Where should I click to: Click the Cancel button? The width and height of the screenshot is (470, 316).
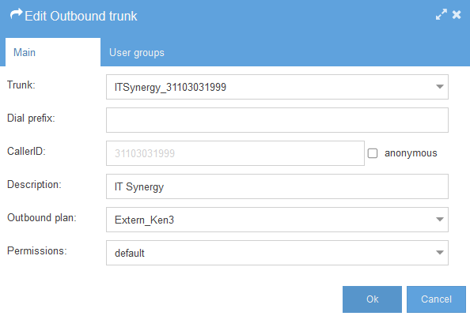tap(436, 299)
